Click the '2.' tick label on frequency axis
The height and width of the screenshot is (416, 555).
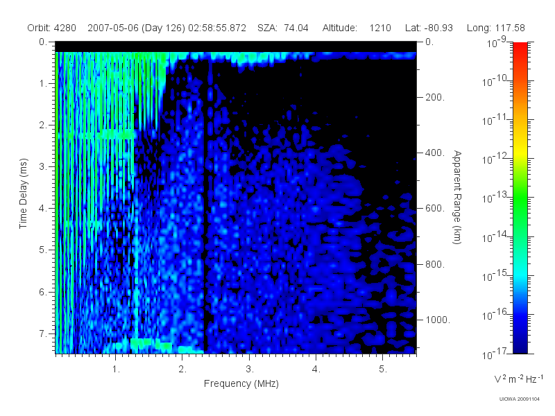click(182, 370)
